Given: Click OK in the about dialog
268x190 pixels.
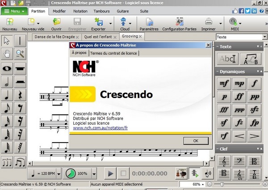Looking at the screenshot, I should pyautogui.click(x=196, y=141).
